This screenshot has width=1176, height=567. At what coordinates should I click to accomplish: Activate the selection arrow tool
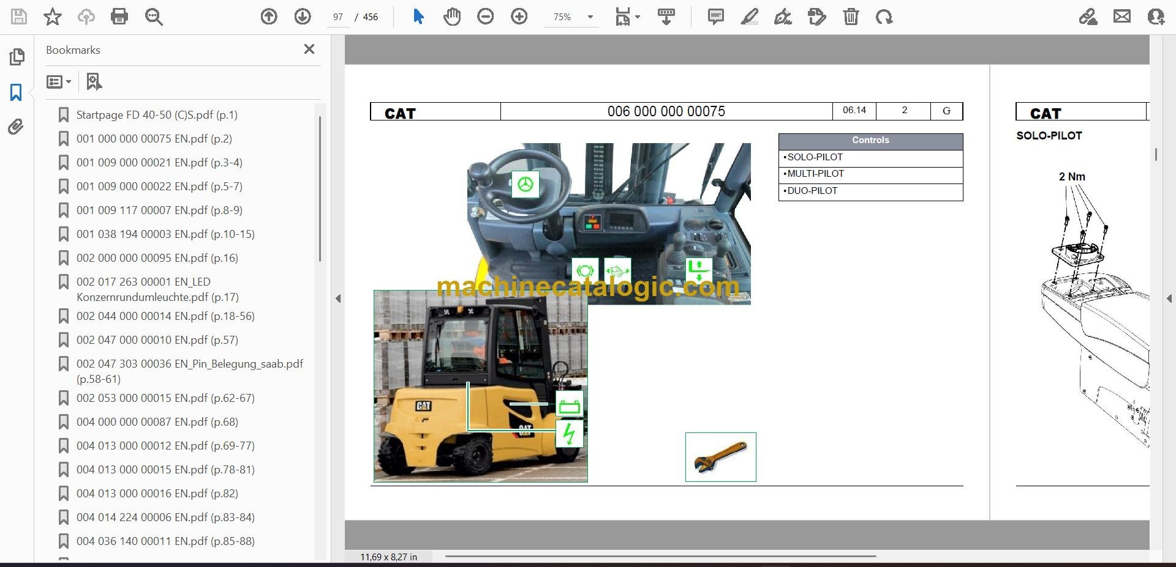(418, 17)
